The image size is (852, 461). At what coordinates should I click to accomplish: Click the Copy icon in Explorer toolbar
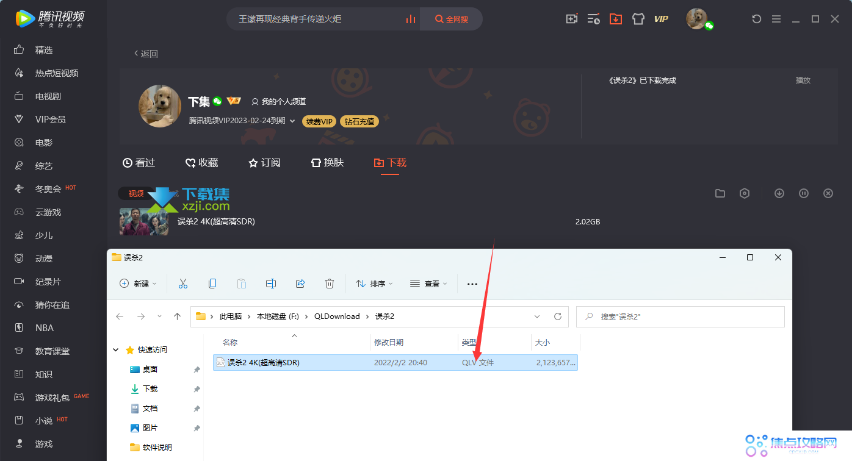pos(212,284)
